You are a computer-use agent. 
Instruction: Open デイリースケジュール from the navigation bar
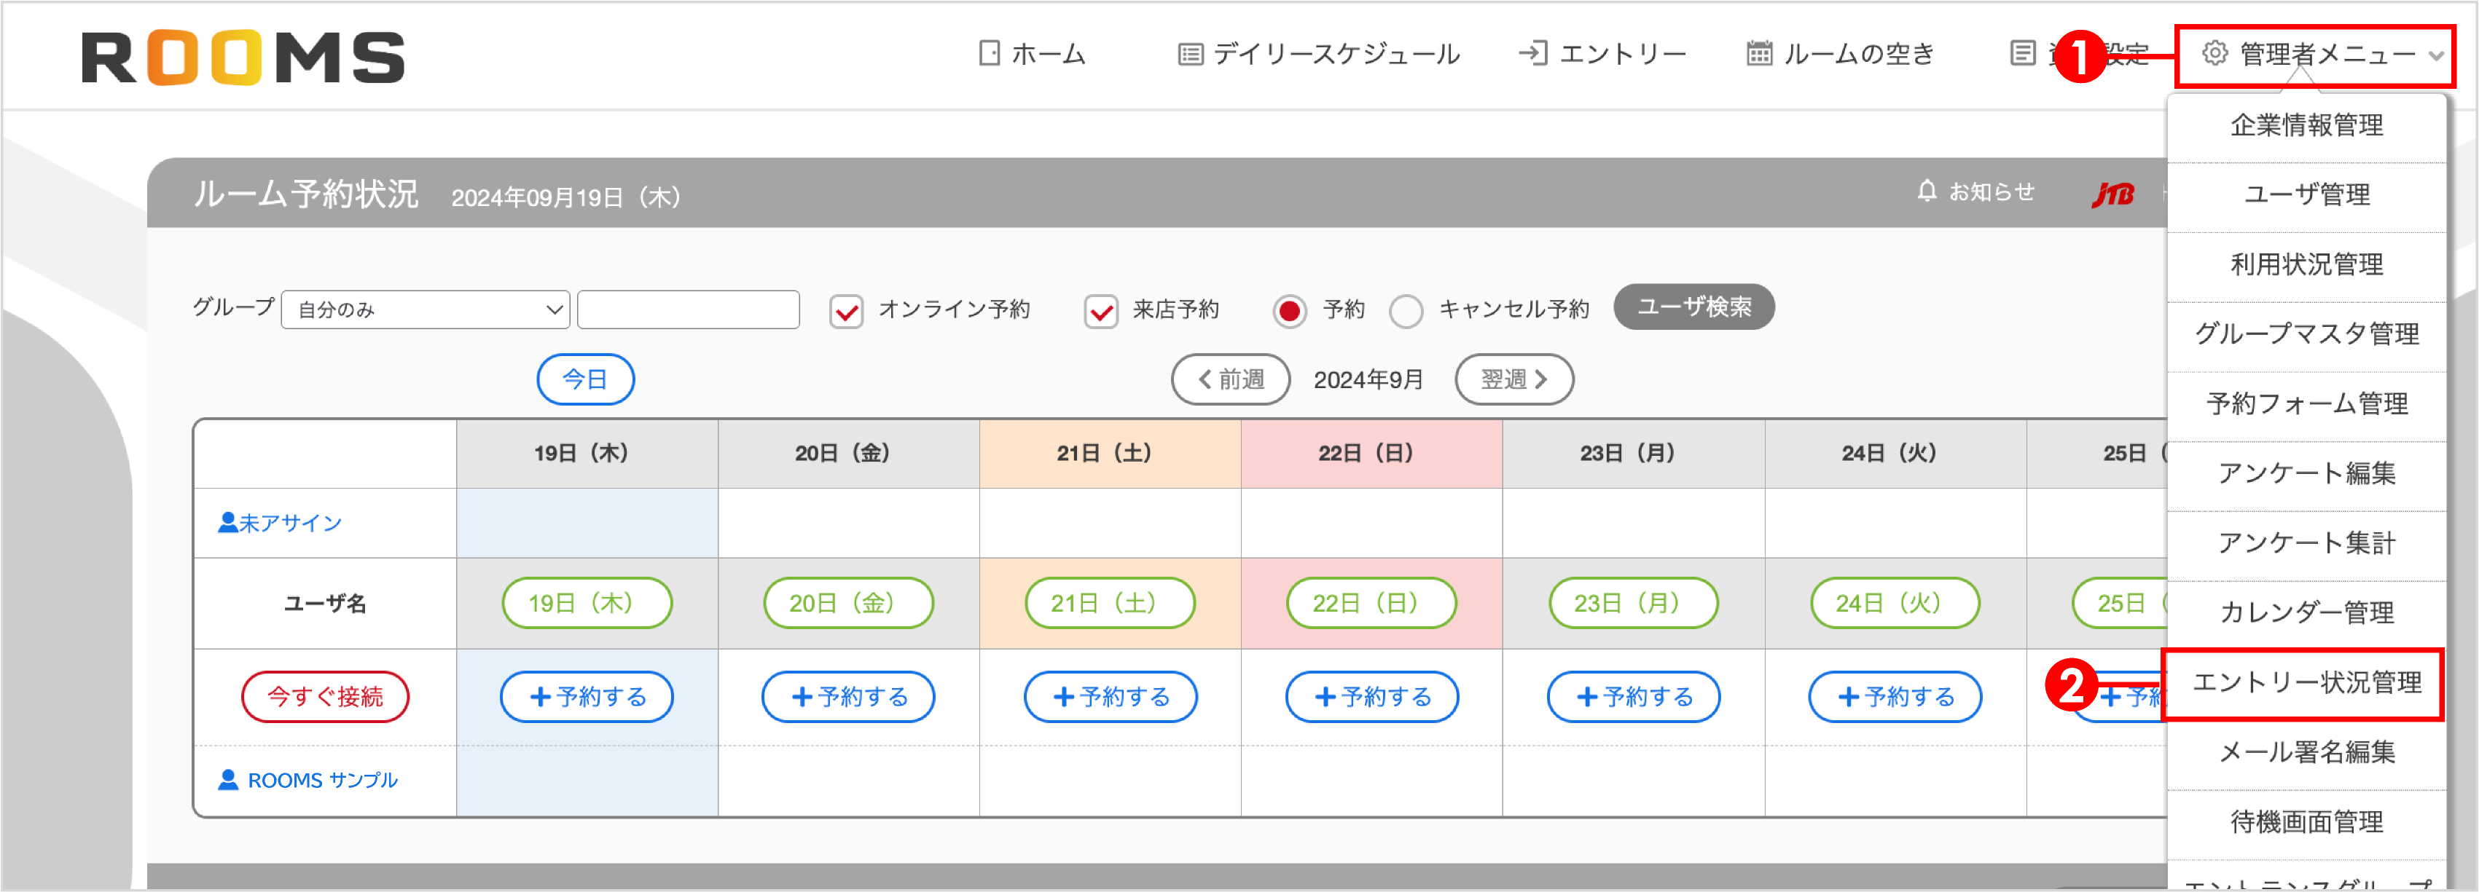(x=1191, y=55)
